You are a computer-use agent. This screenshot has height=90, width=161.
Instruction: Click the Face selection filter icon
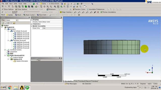[23, 6]
